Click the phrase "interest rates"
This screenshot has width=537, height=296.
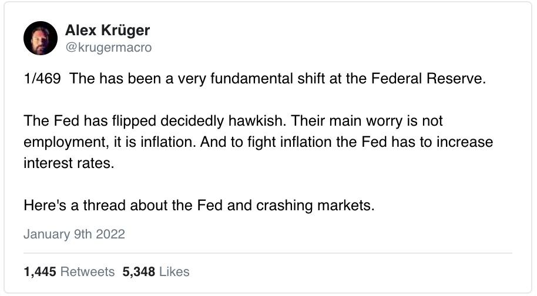tap(68, 163)
